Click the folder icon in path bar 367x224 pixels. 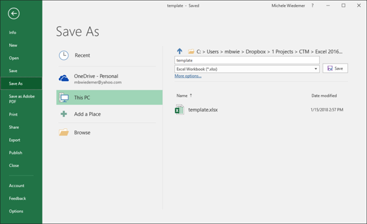191,51
